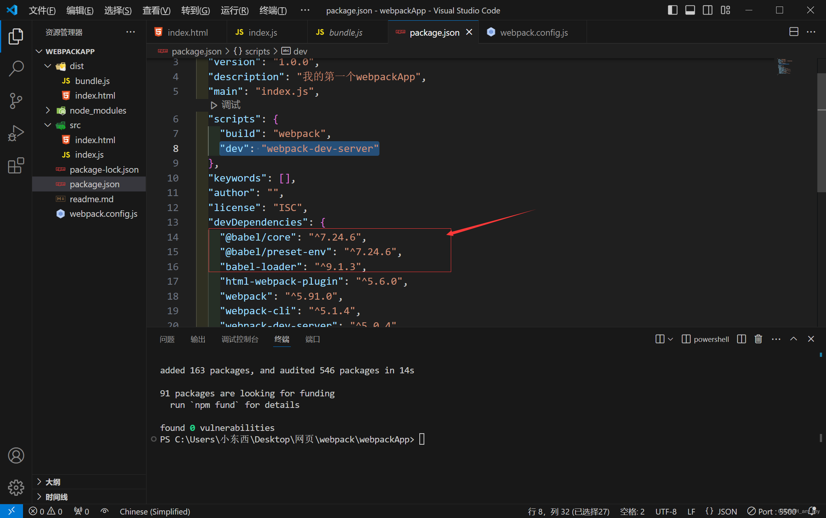
Task: Open readme.md in explorer
Action: coord(89,199)
